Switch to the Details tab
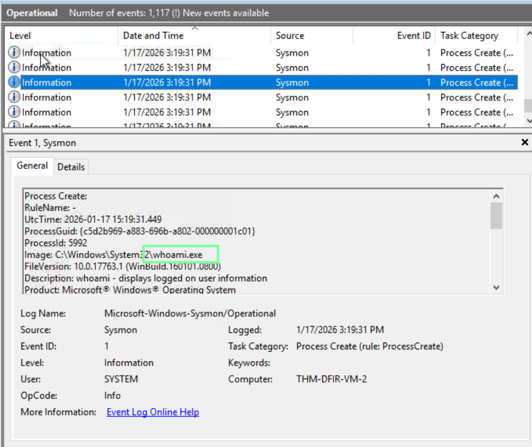The image size is (532, 447). tap(71, 167)
